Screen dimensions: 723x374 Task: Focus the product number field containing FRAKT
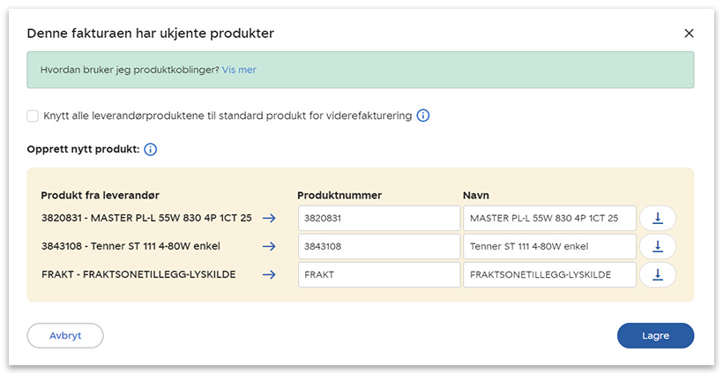pyautogui.click(x=377, y=274)
